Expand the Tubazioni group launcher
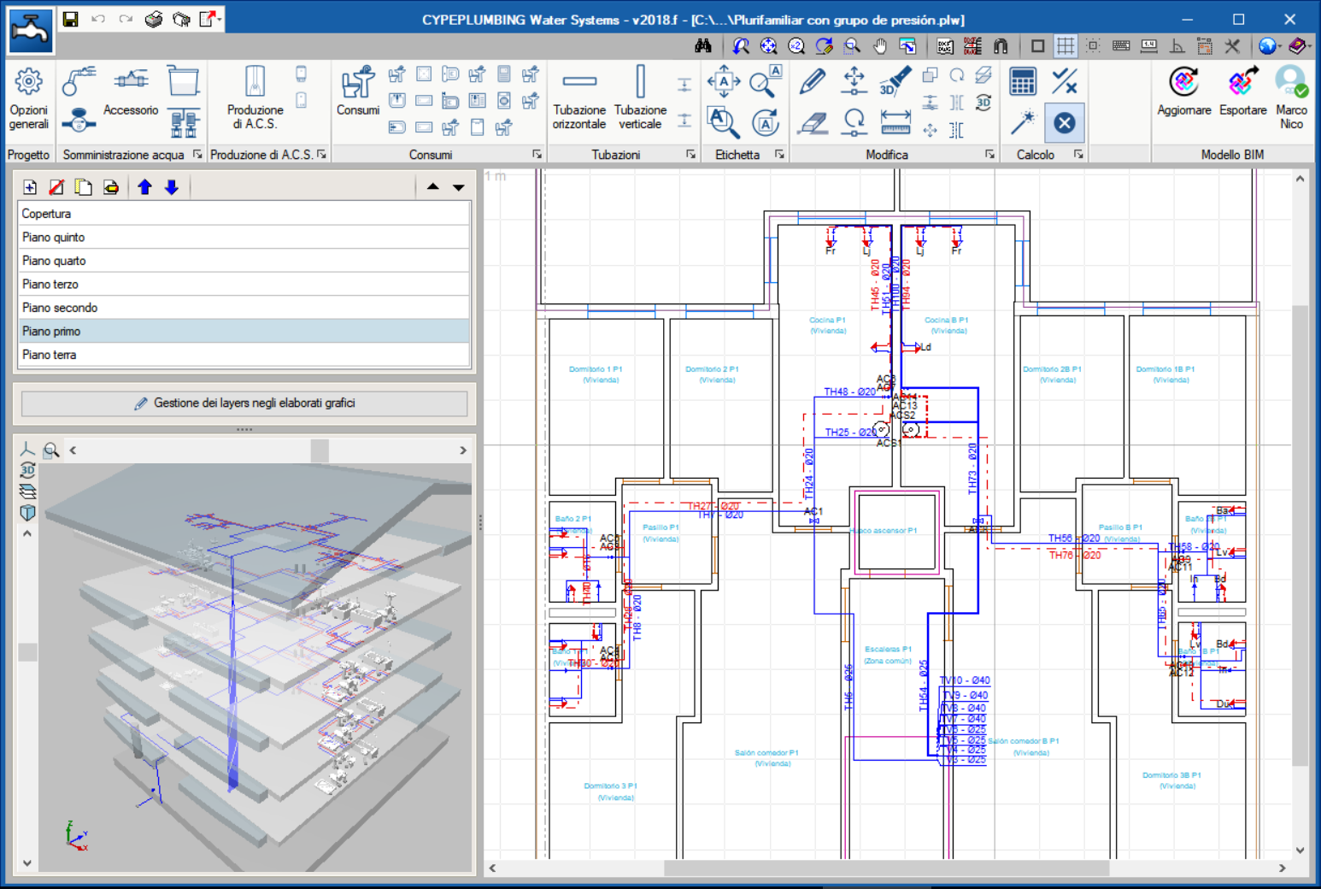The width and height of the screenshot is (1321, 889). (x=690, y=155)
